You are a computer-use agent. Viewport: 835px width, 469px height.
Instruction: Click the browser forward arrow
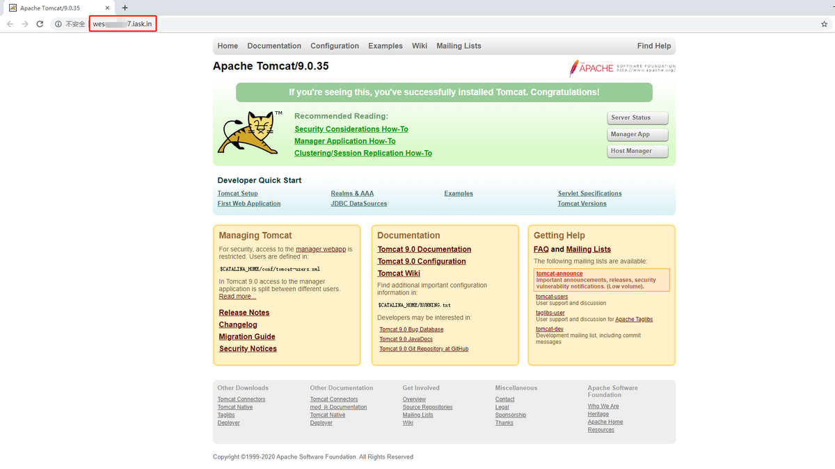25,24
